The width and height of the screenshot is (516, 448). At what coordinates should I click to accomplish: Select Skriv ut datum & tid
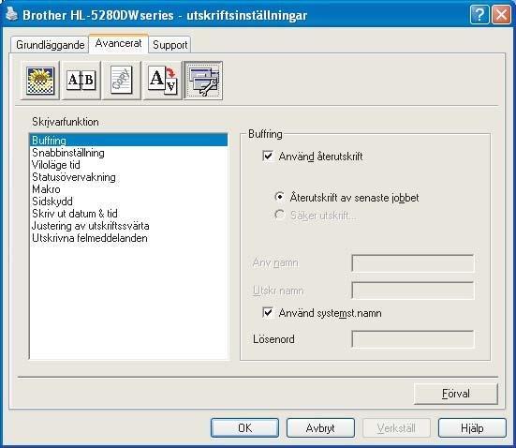point(128,214)
